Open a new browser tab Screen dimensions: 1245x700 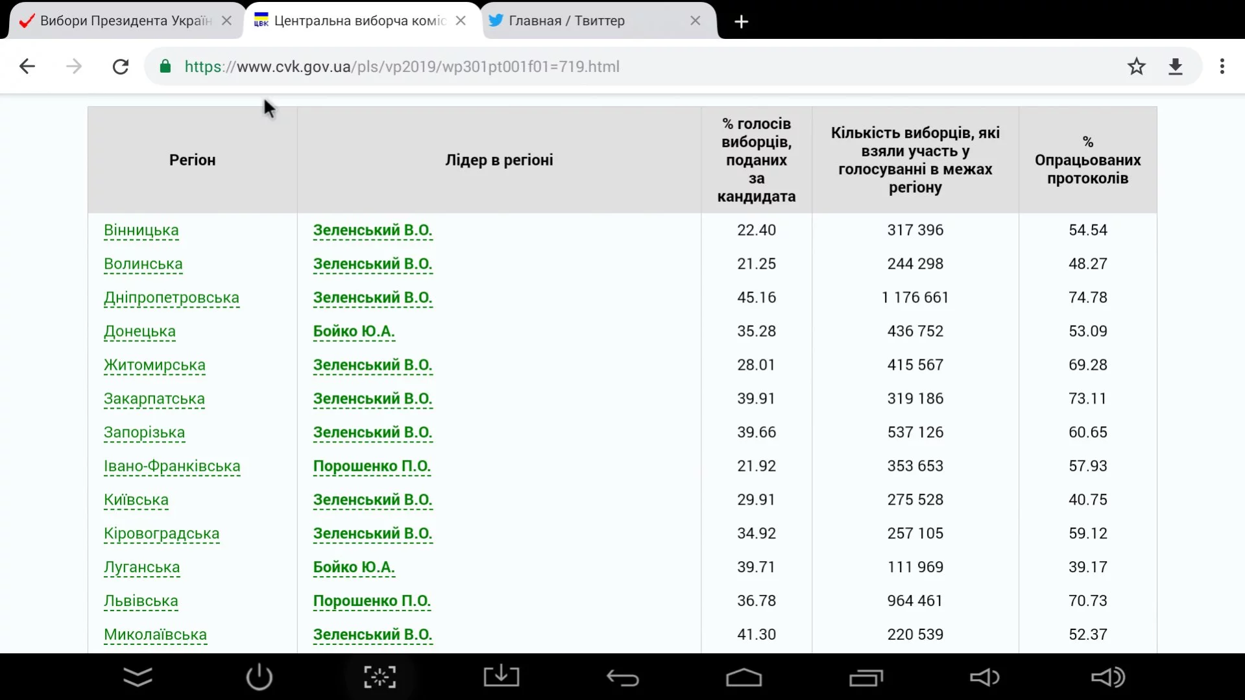pos(741,21)
